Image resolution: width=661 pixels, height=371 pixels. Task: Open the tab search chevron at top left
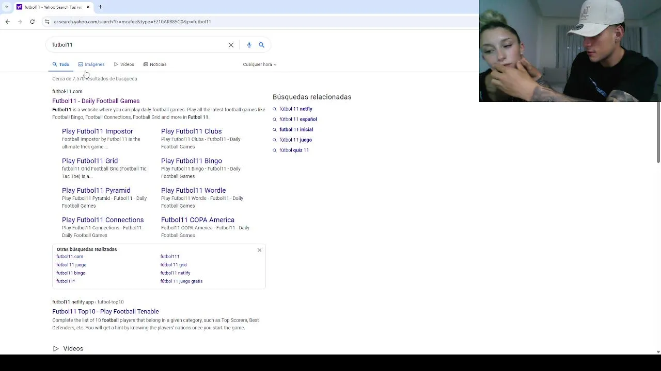tap(7, 7)
